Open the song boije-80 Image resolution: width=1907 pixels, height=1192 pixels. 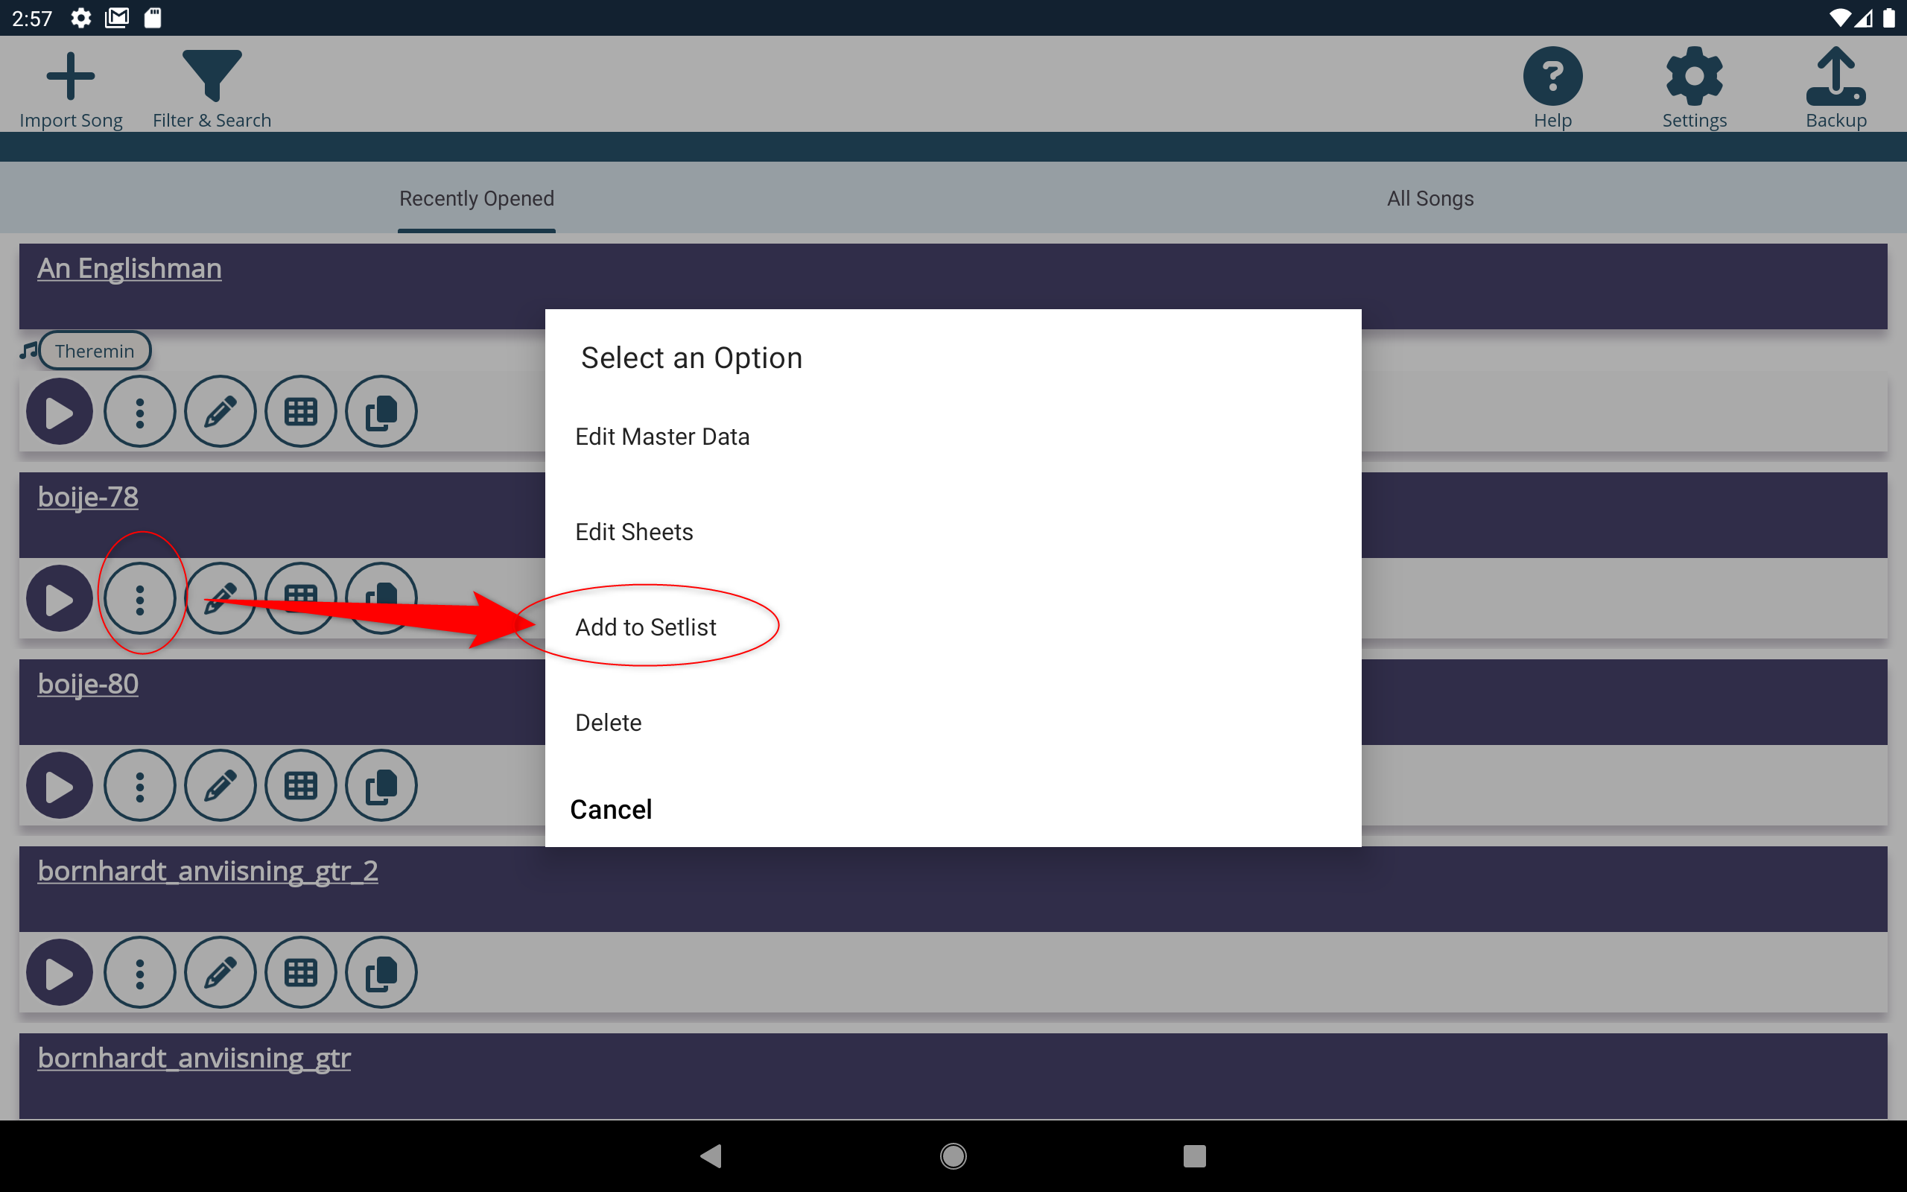[87, 682]
